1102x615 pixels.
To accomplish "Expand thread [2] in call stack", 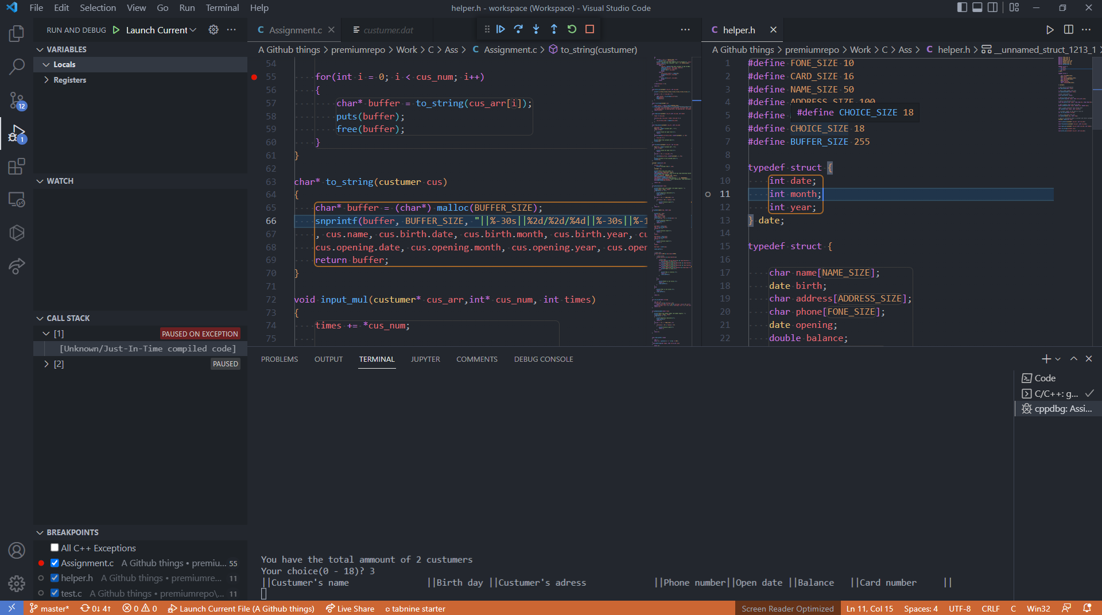I will point(46,364).
